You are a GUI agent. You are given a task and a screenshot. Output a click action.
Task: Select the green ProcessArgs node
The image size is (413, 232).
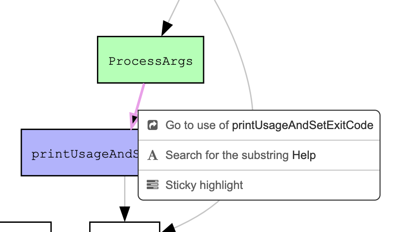click(x=150, y=60)
